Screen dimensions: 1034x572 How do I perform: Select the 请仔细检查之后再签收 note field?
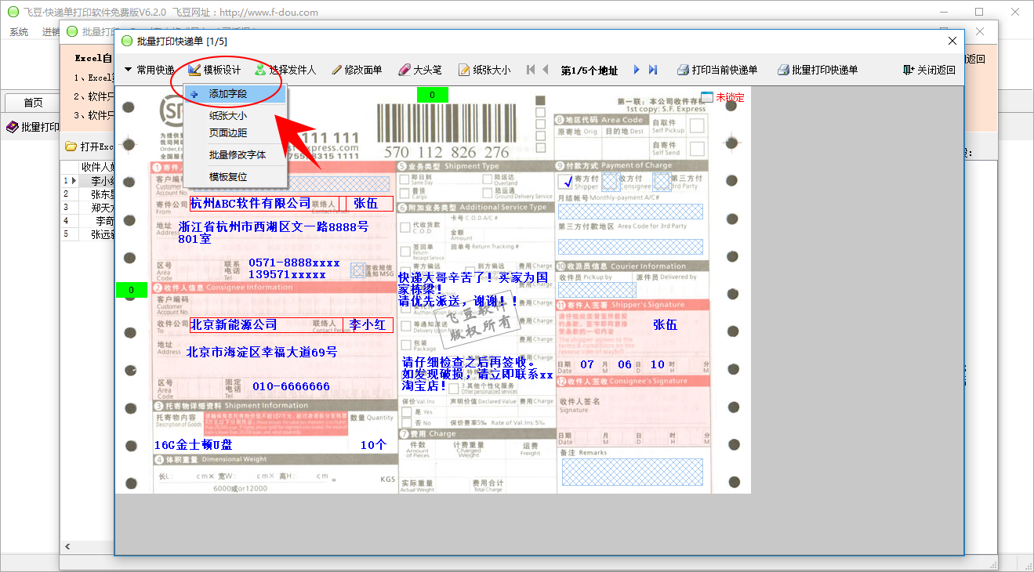pos(477,374)
